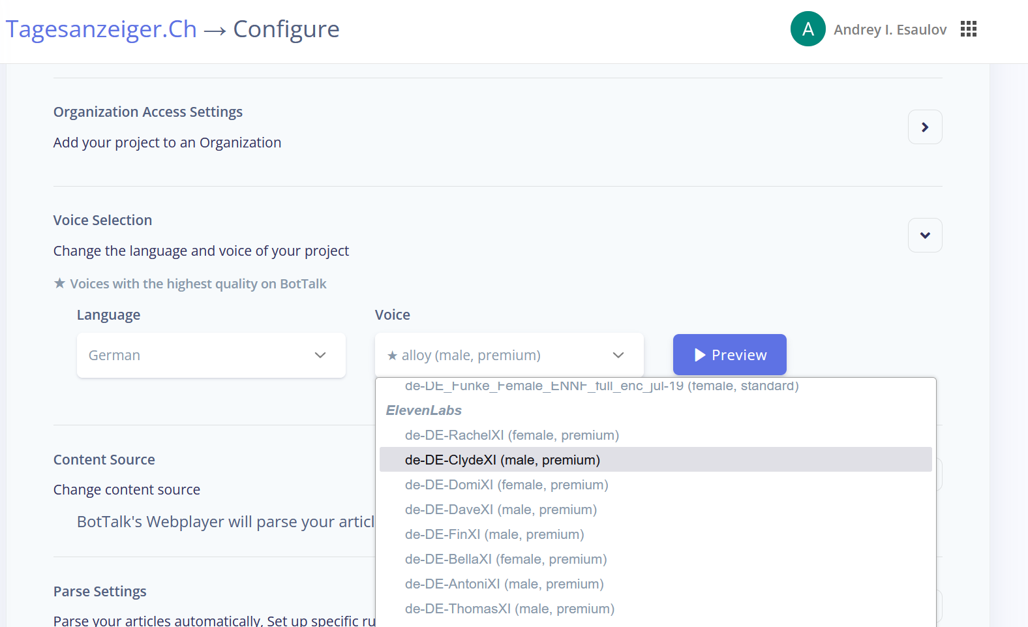Pick de-DE-BellaXI female premium voice
Image resolution: width=1028 pixels, height=627 pixels.
tap(506, 559)
